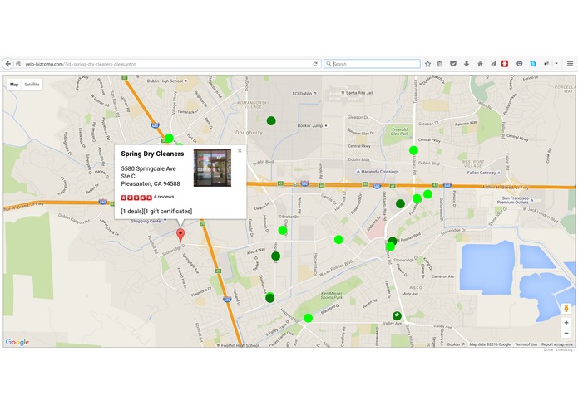
Task: Click the Spring Dry Cleaners title
Action: click(152, 154)
